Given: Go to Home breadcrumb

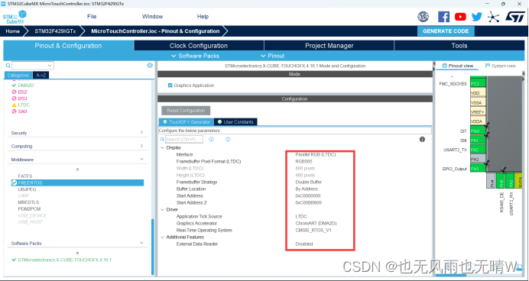Looking at the screenshot, I should click(x=12, y=31).
